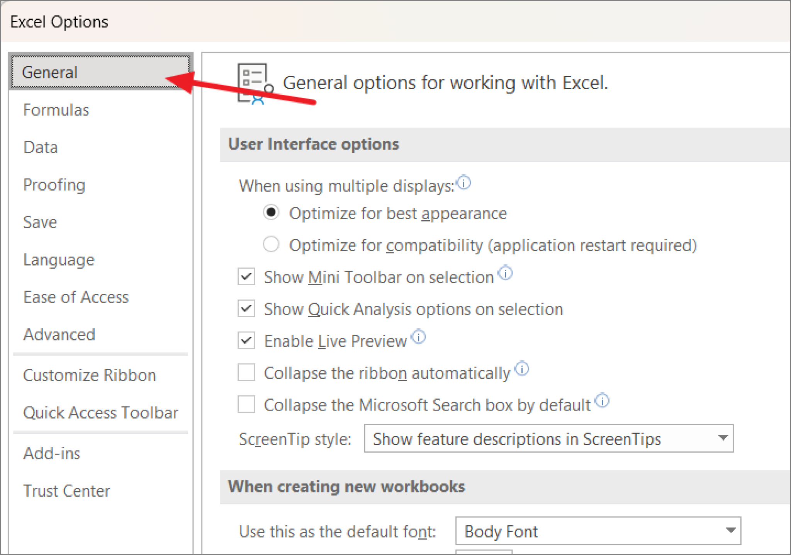
Task: Toggle Show Quick Analysis options checkbox
Action: (246, 309)
